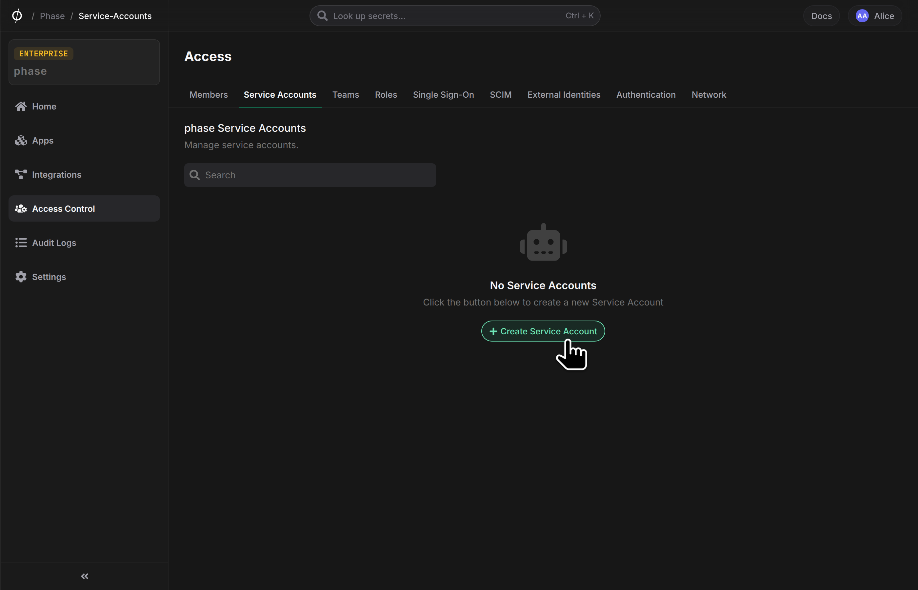Collapse the sidebar with the double-chevron
Screen dimensions: 918x590
(x=85, y=576)
